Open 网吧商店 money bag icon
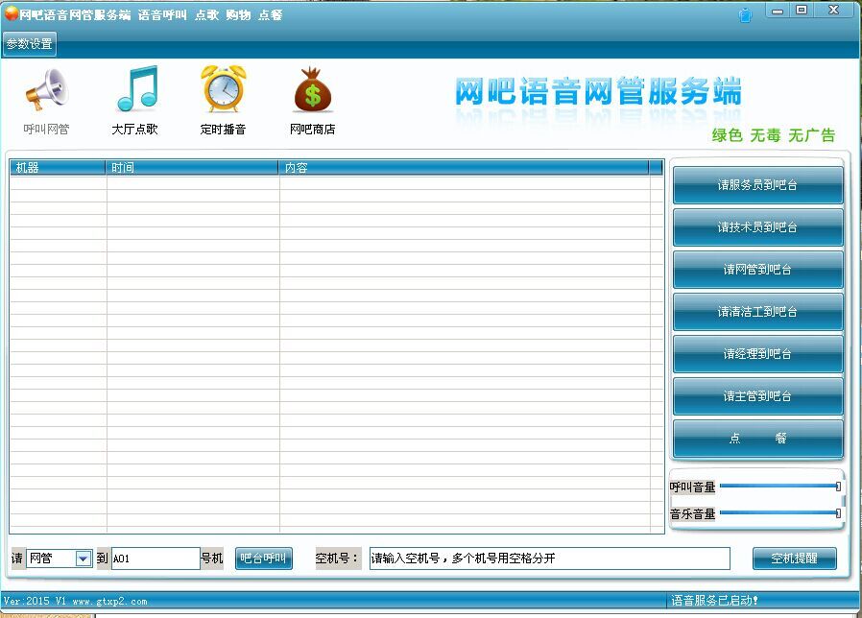Screen dimensions: 862x618 tap(312, 90)
